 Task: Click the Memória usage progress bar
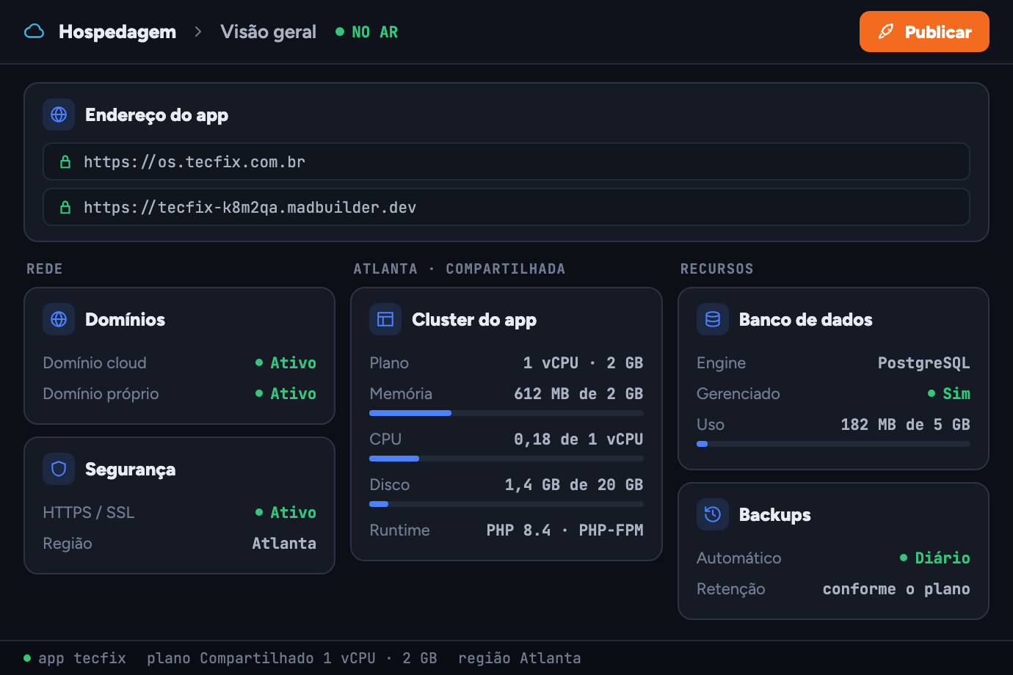(506, 413)
